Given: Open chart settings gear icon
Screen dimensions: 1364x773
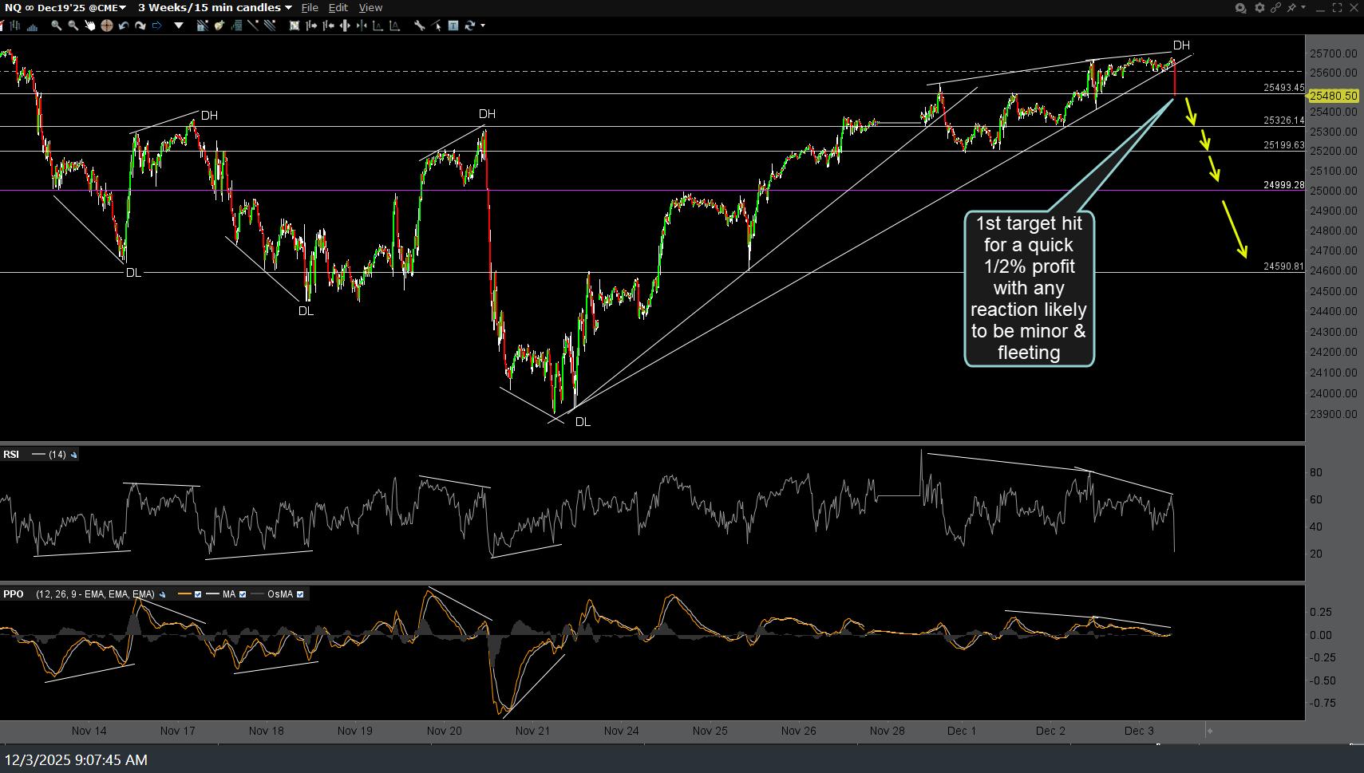Looking at the screenshot, I should pyautogui.click(x=1259, y=8).
